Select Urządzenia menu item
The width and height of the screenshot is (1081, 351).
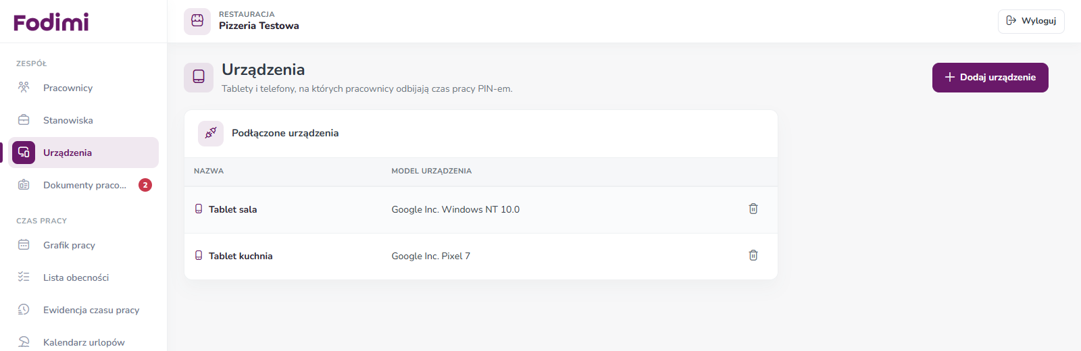[x=84, y=153]
